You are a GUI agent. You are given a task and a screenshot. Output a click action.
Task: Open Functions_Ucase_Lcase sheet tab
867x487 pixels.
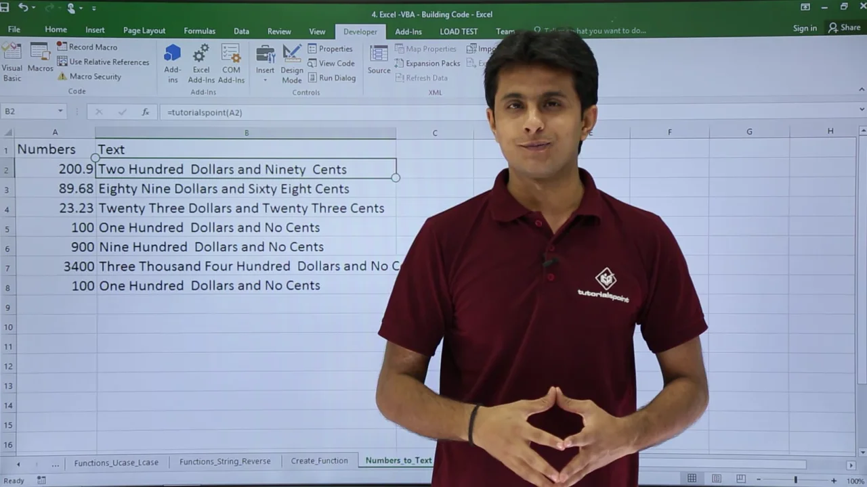tap(117, 462)
